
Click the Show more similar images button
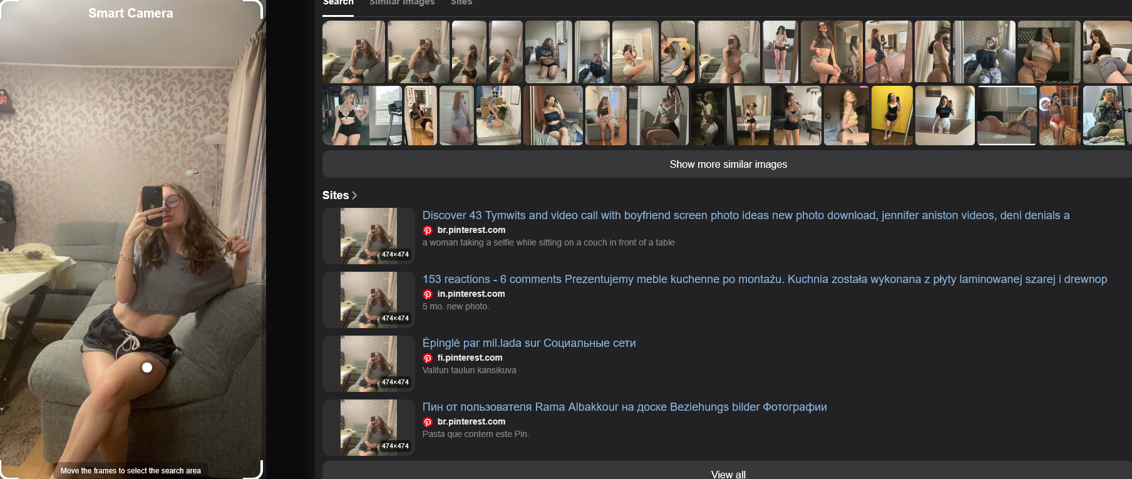[x=728, y=164]
